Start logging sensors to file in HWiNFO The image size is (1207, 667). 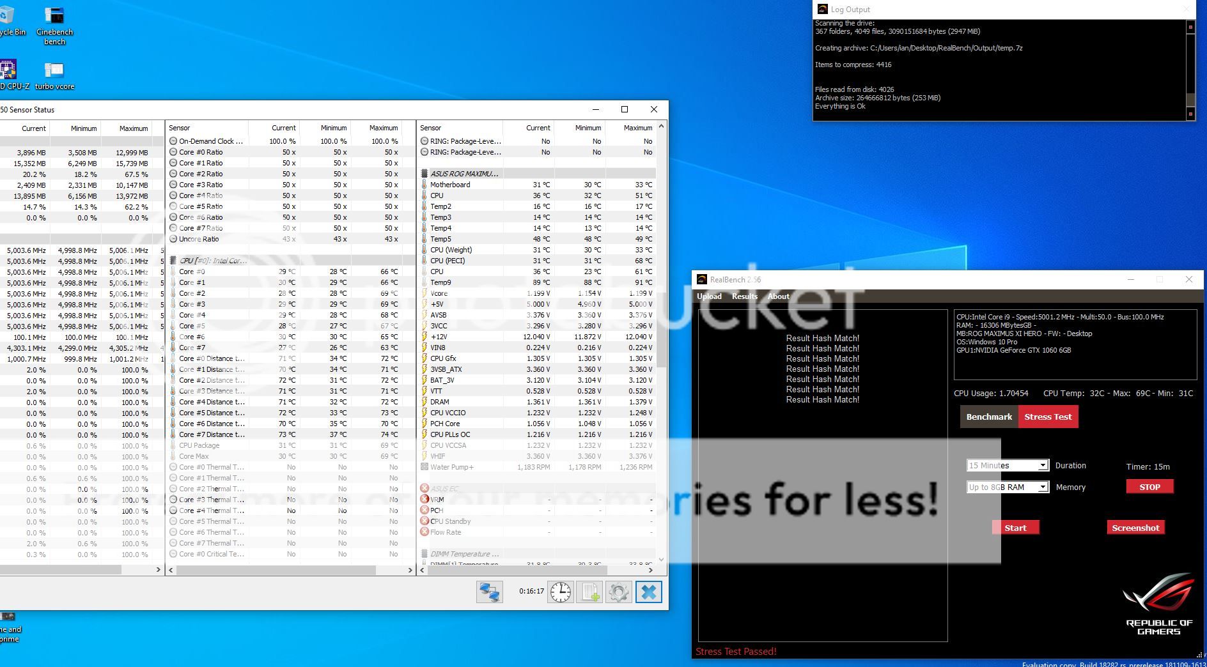click(589, 592)
